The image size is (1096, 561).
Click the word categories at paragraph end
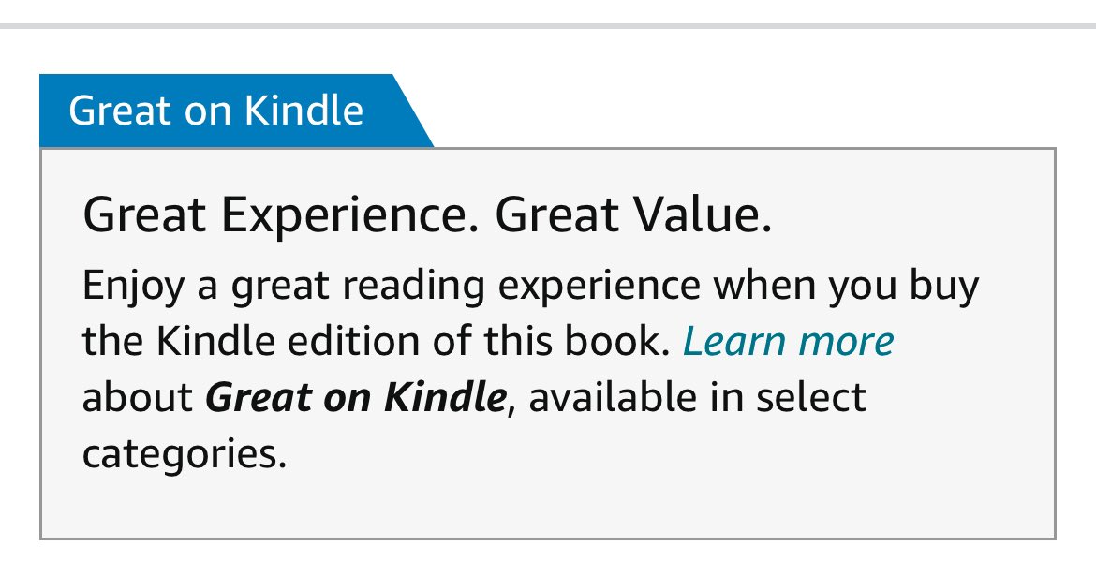185,455
